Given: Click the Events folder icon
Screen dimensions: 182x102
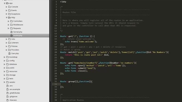Looking at the screenshot, I should coord(9,10).
